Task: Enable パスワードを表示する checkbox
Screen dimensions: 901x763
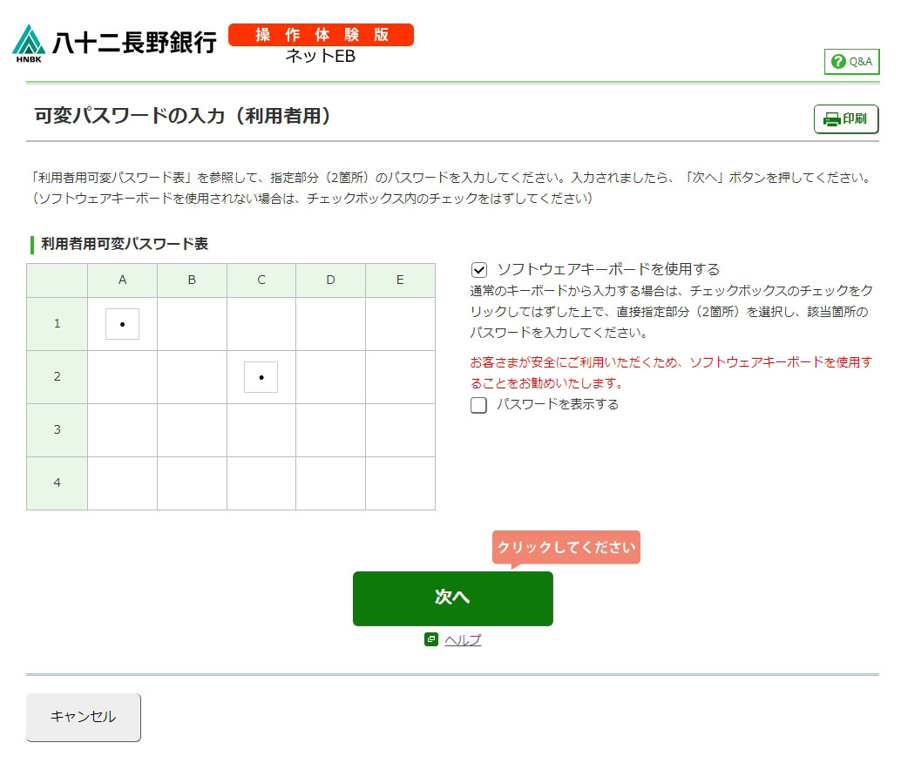Action: click(478, 405)
